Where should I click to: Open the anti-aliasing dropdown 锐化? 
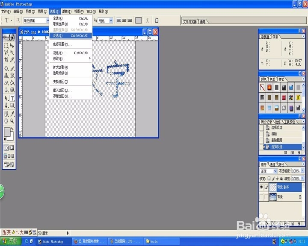point(111,20)
